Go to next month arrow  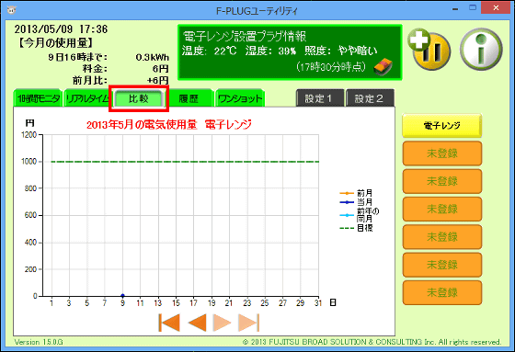coord(222,323)
